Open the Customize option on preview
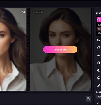The width and height of the screenshot is (101, 105). click(x=38, y=12)
